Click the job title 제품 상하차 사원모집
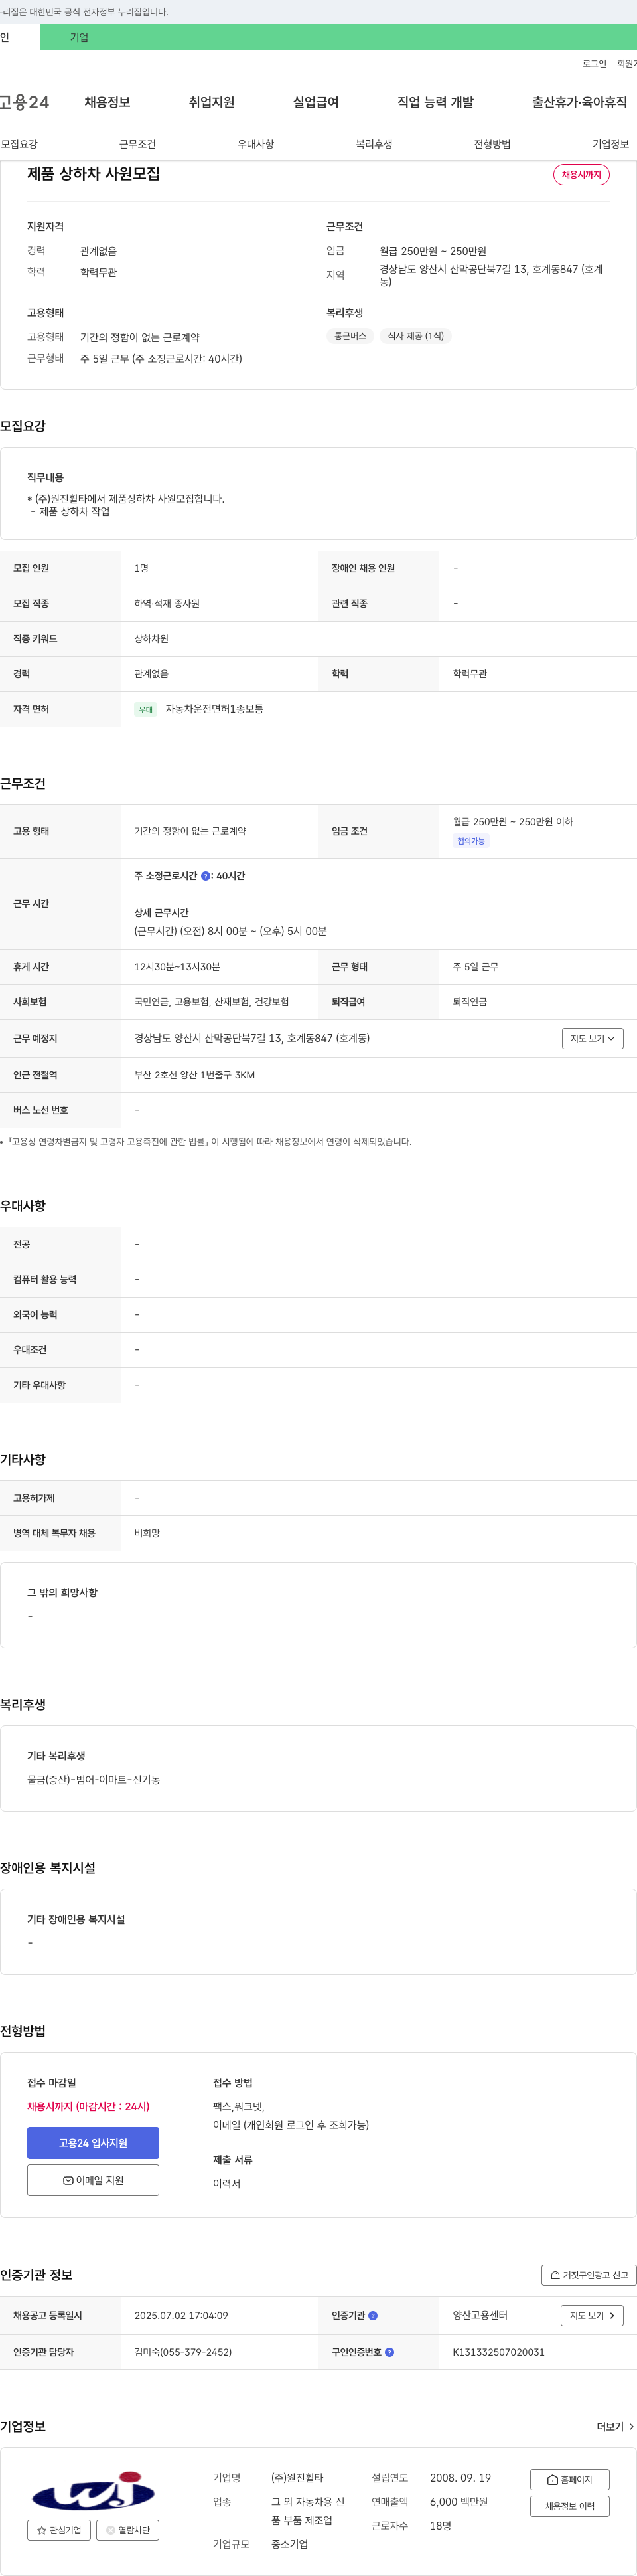 (x=93, y=174)
